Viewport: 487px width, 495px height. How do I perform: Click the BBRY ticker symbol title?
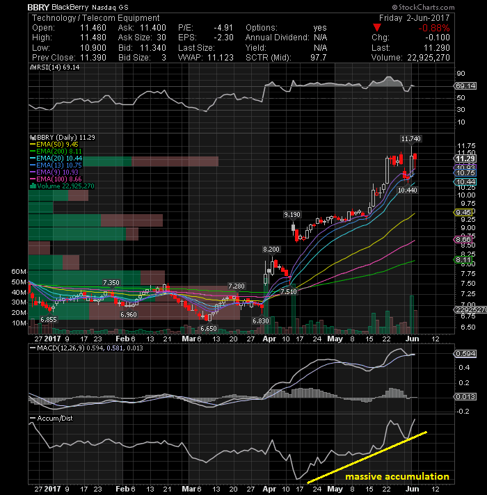[38, 7]
